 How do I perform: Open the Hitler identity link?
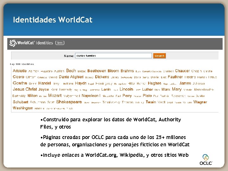[131, 84]
